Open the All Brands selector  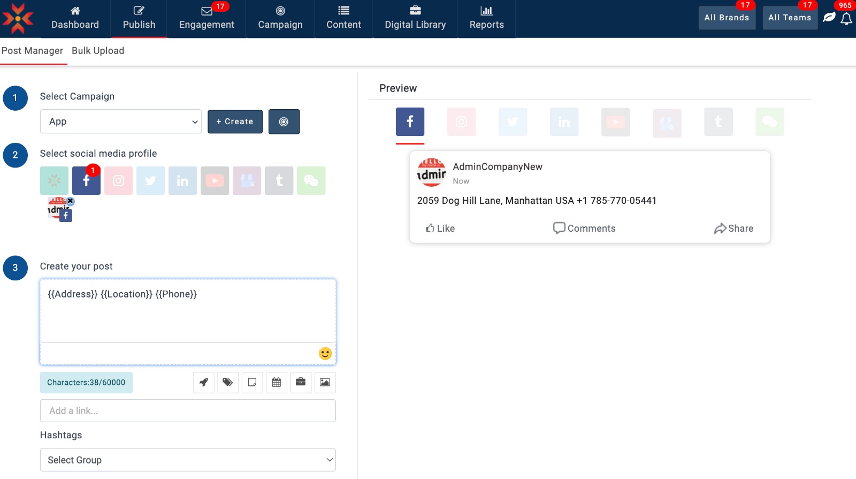pos(727,18)
